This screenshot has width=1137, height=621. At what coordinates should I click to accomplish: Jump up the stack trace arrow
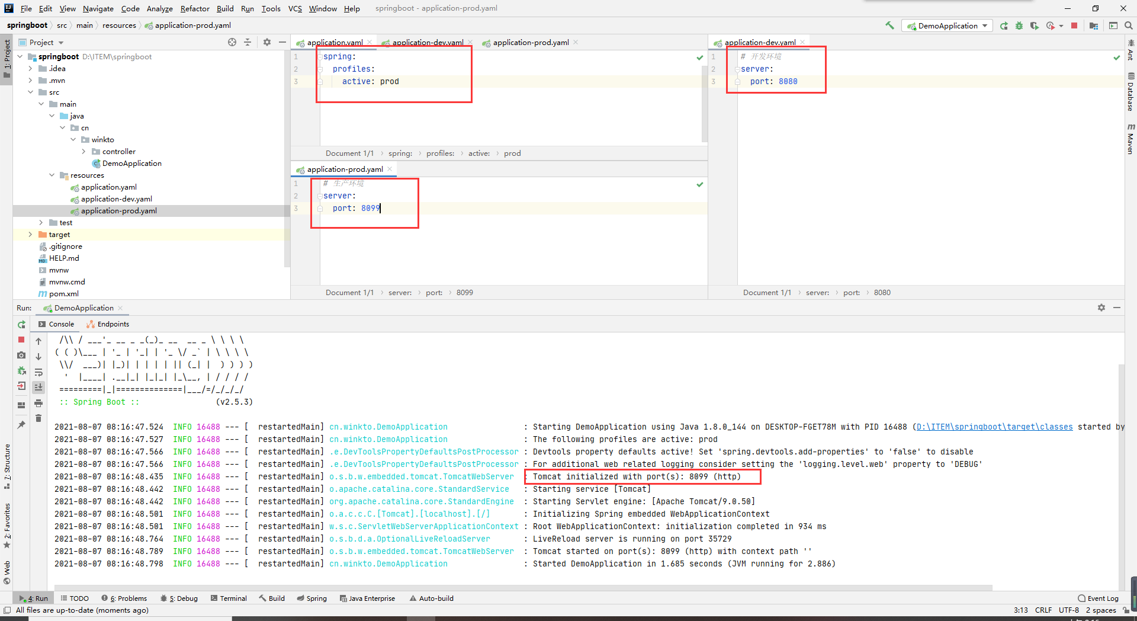tap(38, 341)
